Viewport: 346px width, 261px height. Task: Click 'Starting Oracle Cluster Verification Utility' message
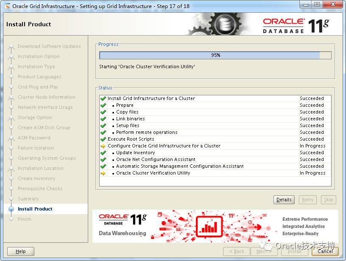(147, 67)
